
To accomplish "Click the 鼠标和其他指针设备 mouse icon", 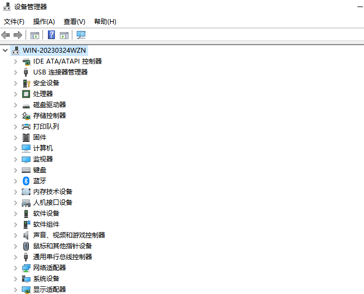I will (26, 246).
